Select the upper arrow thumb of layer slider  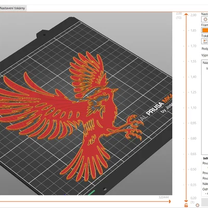click(186, 14)
